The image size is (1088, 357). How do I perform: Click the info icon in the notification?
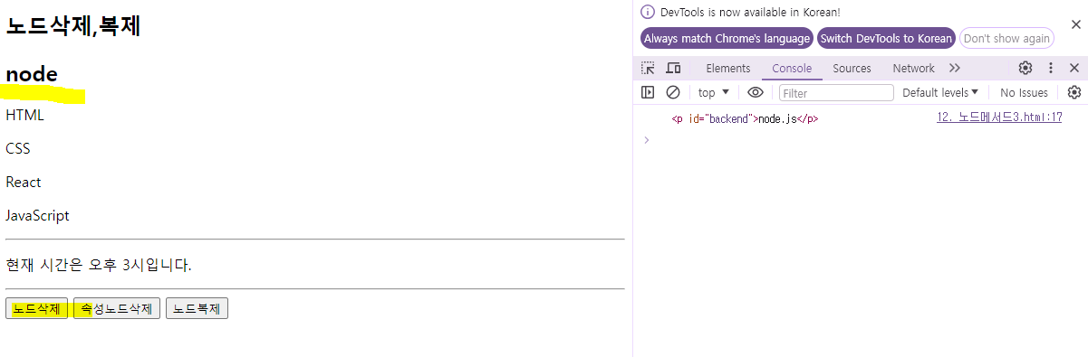648,12
